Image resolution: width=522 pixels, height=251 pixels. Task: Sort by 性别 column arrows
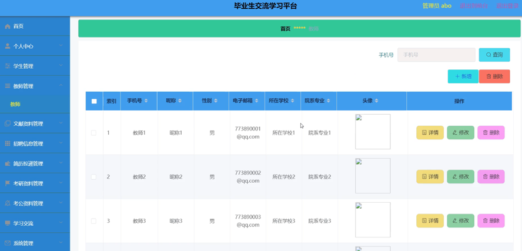(216, 101)
